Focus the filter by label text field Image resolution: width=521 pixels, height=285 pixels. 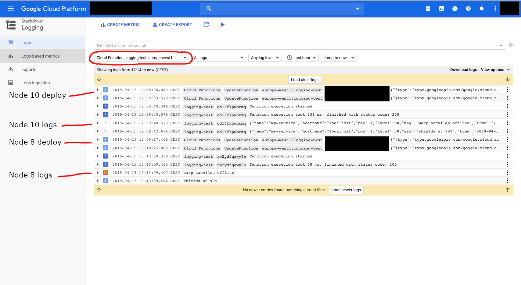click(x=296, y=45)
